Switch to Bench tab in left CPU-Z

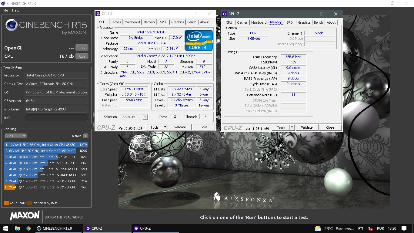[192, 22]
